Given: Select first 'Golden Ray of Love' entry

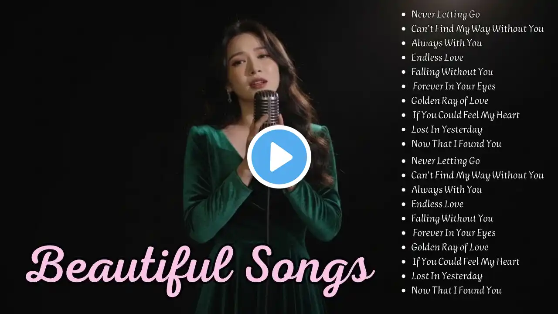Looking at the screenshot, I should pos(449,101).
